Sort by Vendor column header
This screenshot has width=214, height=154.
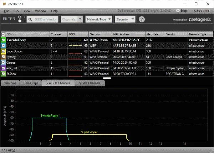click(x=176, y=34)
